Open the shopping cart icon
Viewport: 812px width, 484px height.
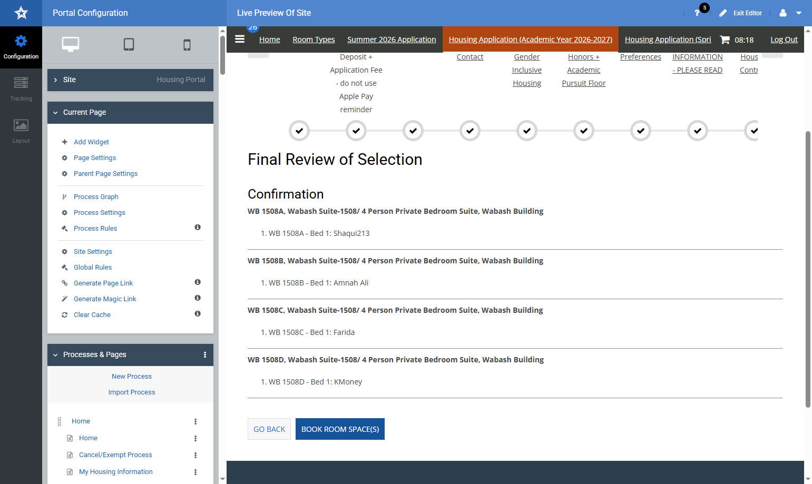click(725, 39)
